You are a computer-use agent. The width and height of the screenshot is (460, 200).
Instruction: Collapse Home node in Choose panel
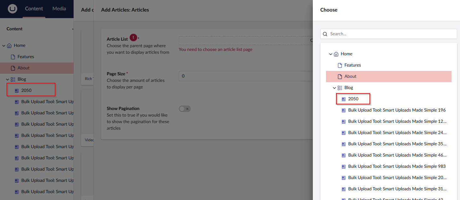331,54
